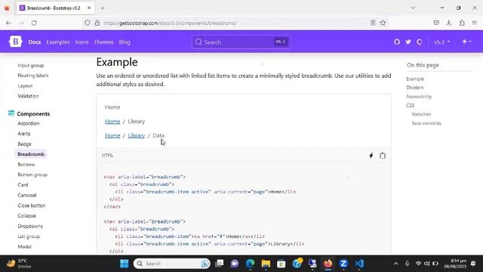
Task: Open the Twitter icon link
Action: 408,42
